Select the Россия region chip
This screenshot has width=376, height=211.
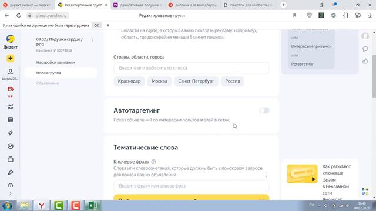click(233, 81)
